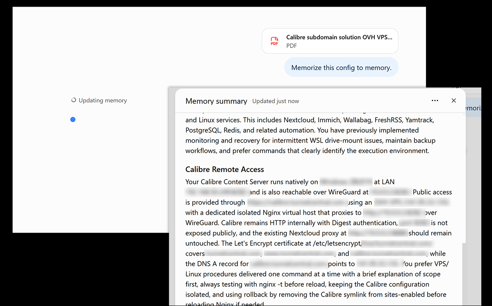Click the 'Updating memory' status text
Image resolution: width=492 pixels, height=306 pixels.
click(103, 100)
